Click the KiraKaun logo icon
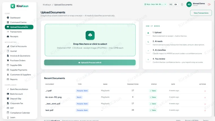Image resolution: width=215 pixels, height=121 pixels. click(13, 6)
